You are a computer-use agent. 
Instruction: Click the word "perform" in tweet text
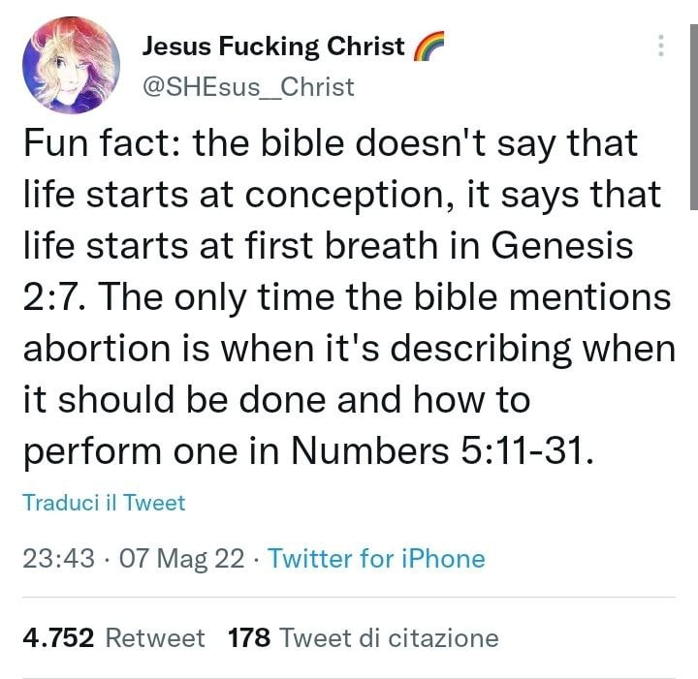(x=92, y=450)
